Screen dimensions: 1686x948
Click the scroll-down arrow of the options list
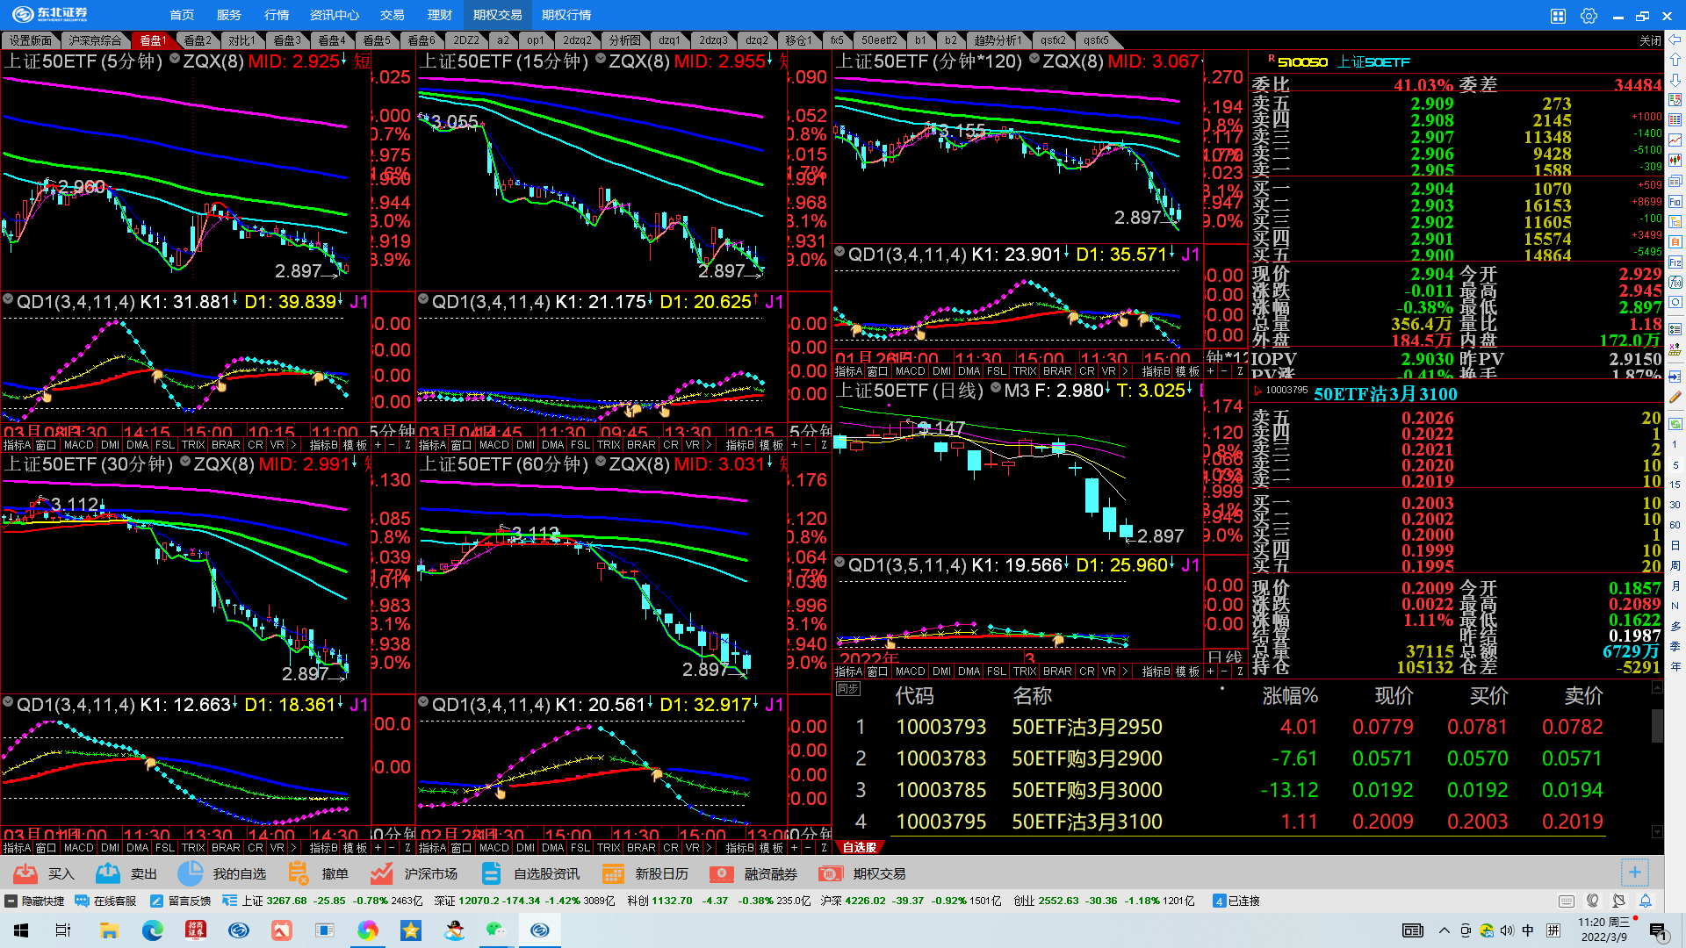[1657, 831]
